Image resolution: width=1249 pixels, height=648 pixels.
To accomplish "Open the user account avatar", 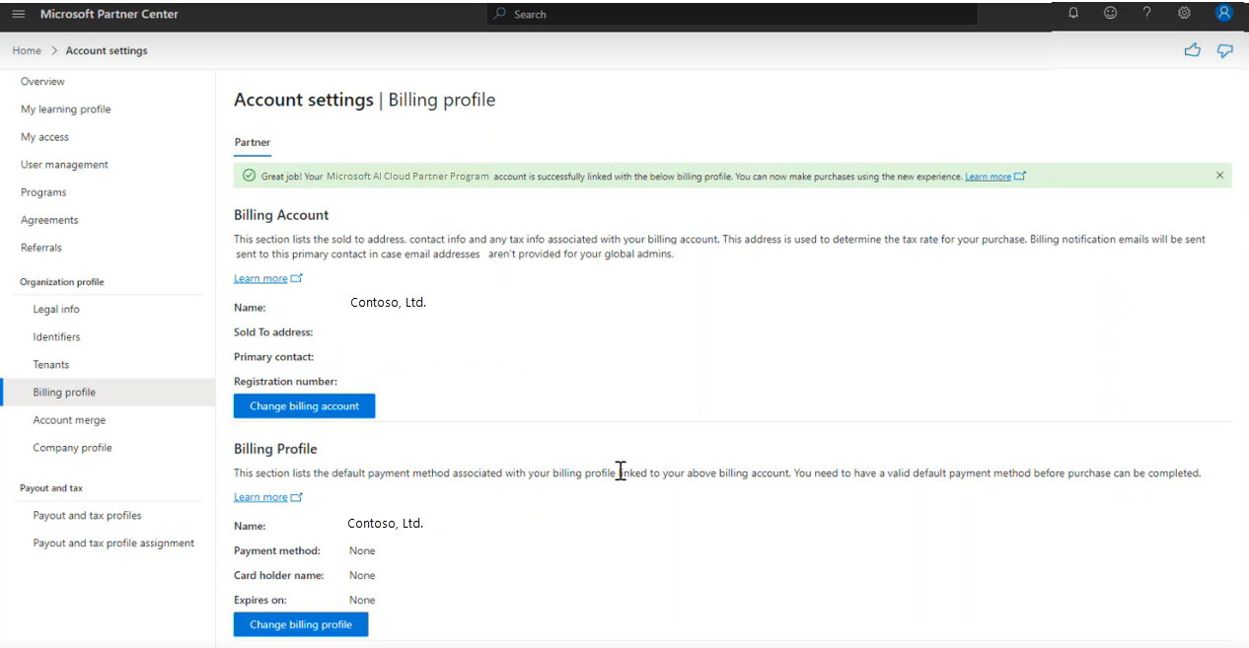I will [1224, 13].
